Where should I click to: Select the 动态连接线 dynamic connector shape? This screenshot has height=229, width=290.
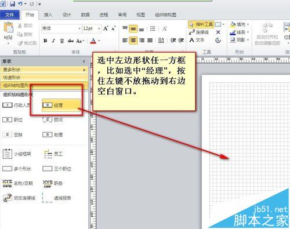tap(19, 198)
